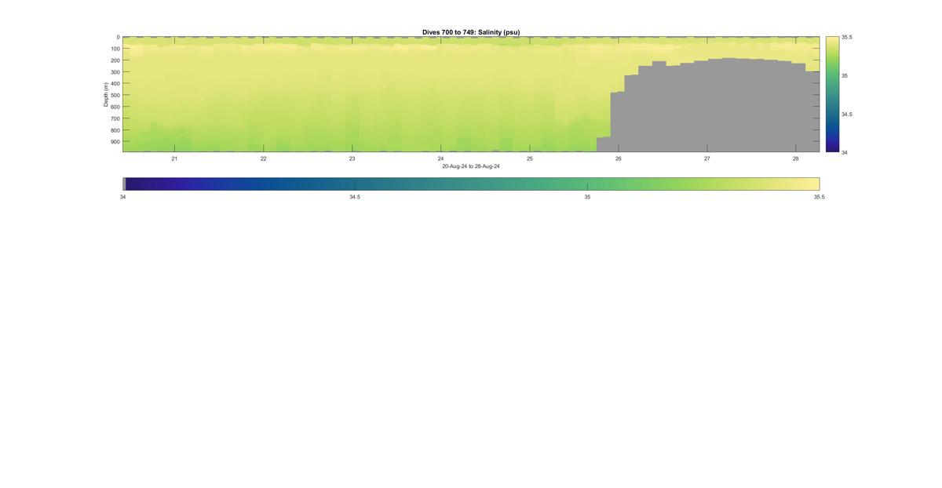This screenshot has width=942, height=488.
Task: Select the depth tick label "600"
Action: pos(115,107)
